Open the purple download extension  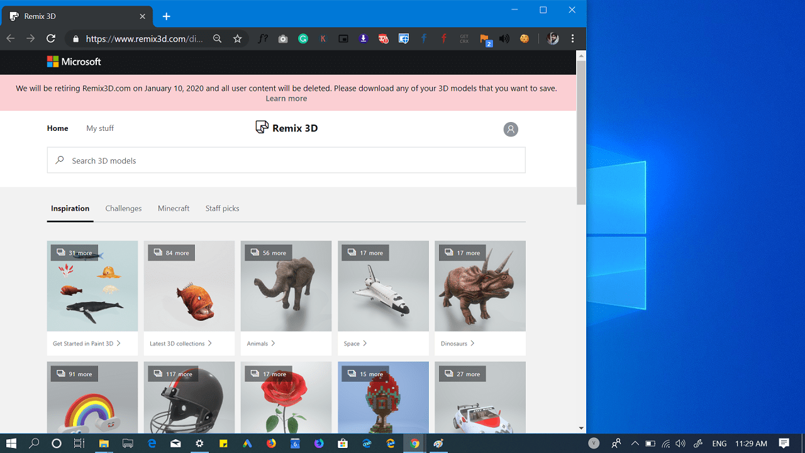pos(364,38)
